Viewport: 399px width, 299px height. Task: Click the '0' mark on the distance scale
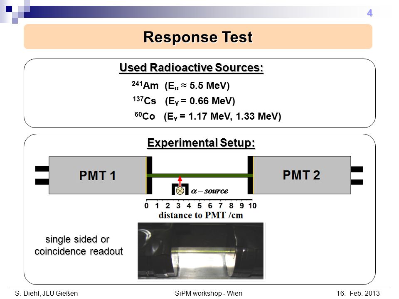[146, 206]
